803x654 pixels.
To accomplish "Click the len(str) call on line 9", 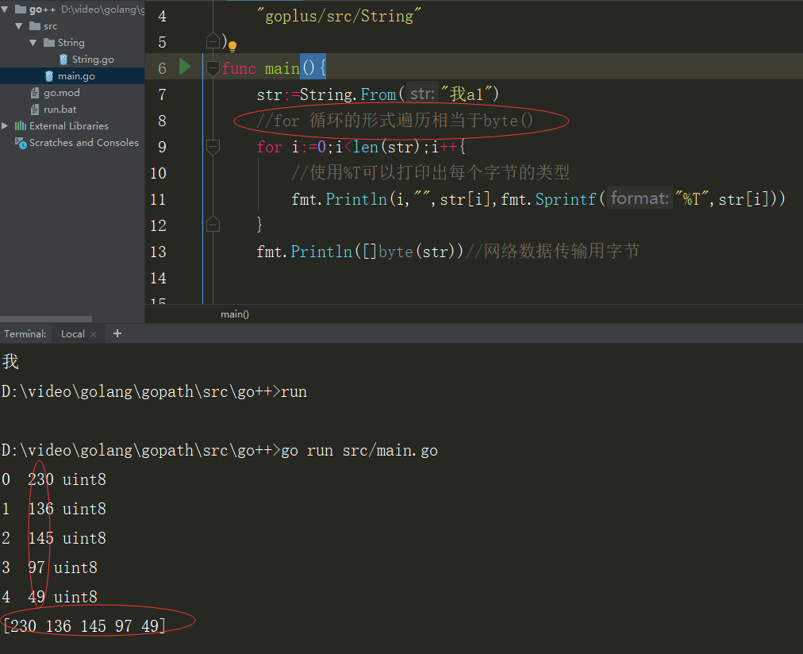I will [386, 148].
